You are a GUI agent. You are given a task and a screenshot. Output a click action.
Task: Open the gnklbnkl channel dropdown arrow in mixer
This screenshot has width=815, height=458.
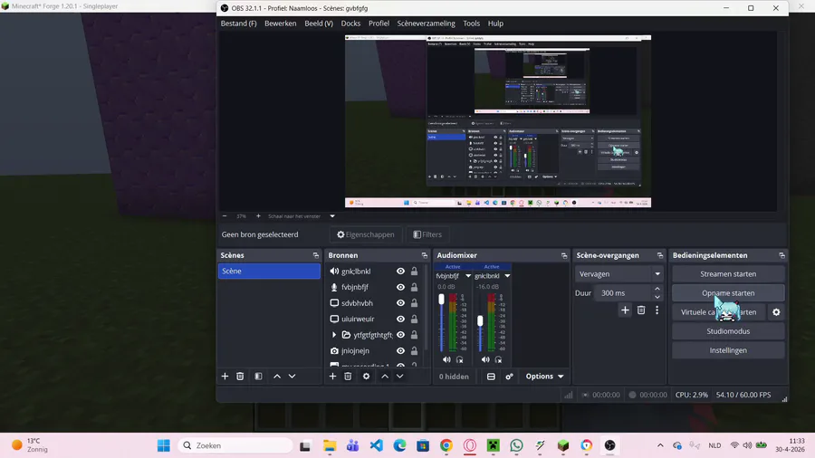click(x=507, y=276)
